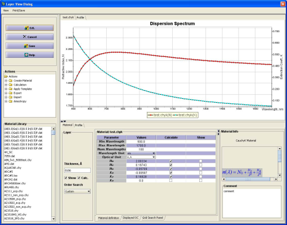Open the Print/Save menu
Viewport: 287px width, 225px height.
[x=19, y=10]
